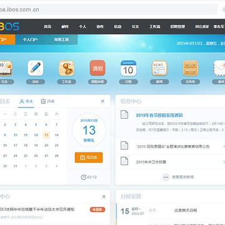Open the 2015 演讲比赛复赛结果公告 news item
The image size is (225, 225).
coord(172,146)
